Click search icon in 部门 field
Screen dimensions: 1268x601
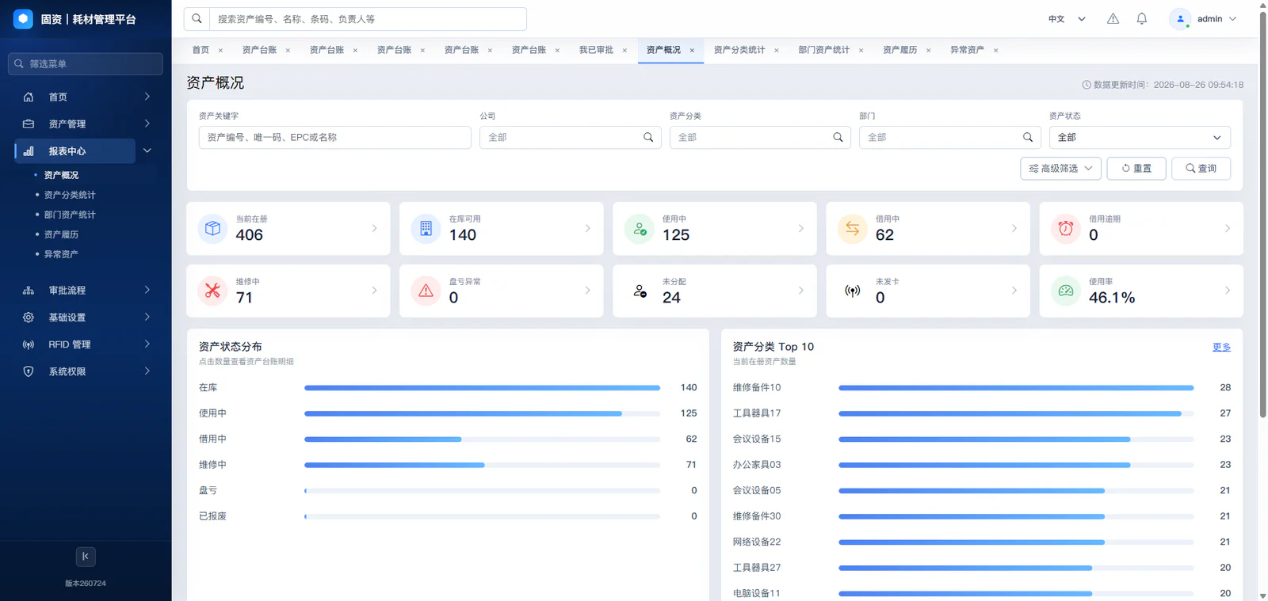1028,137
